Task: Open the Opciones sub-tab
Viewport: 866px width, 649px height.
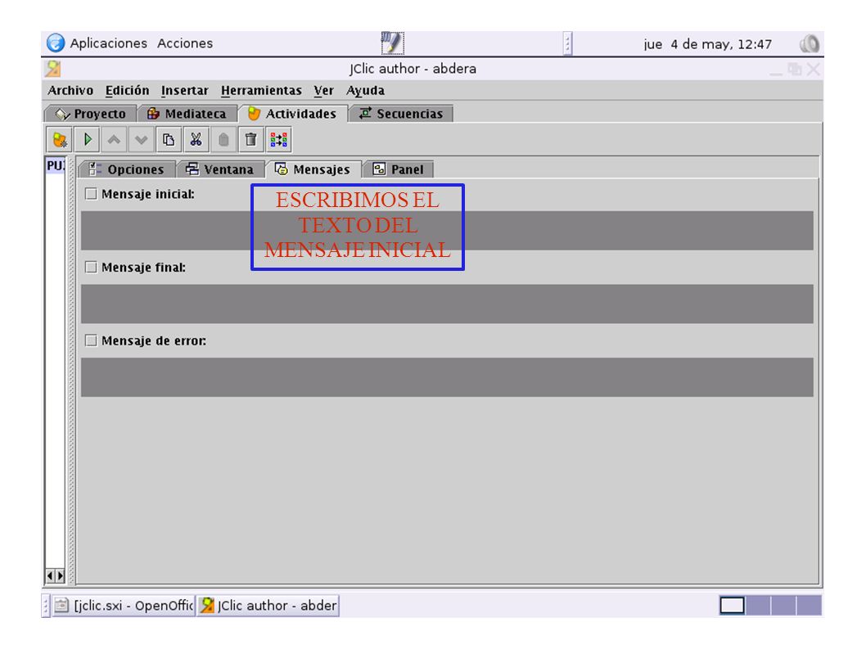Action: pyautogui.click(x=127, y=169)
